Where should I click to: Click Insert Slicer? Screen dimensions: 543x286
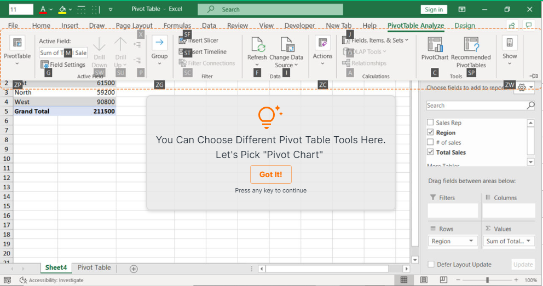pyautogui.click(x=199, y=40)
